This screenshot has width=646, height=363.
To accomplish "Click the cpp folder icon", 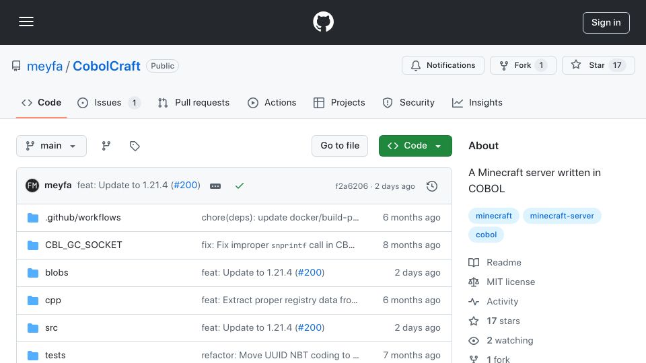I will click(33, 300).
